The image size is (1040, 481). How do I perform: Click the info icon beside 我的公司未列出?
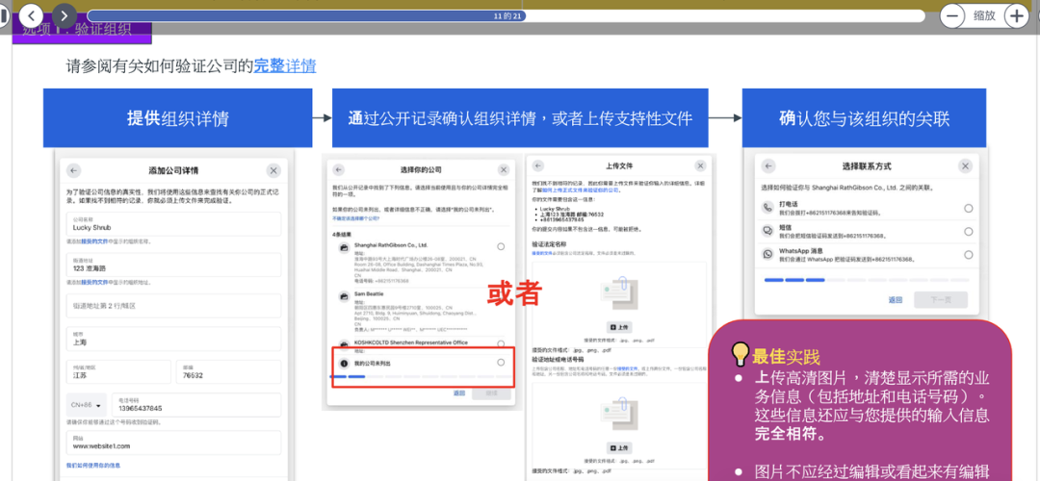click(344, 363)
